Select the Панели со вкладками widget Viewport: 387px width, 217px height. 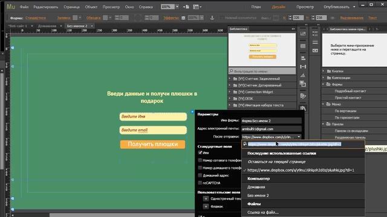[351, 131]
